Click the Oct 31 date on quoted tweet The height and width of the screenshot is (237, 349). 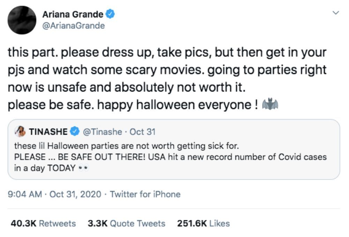[142, 132]
